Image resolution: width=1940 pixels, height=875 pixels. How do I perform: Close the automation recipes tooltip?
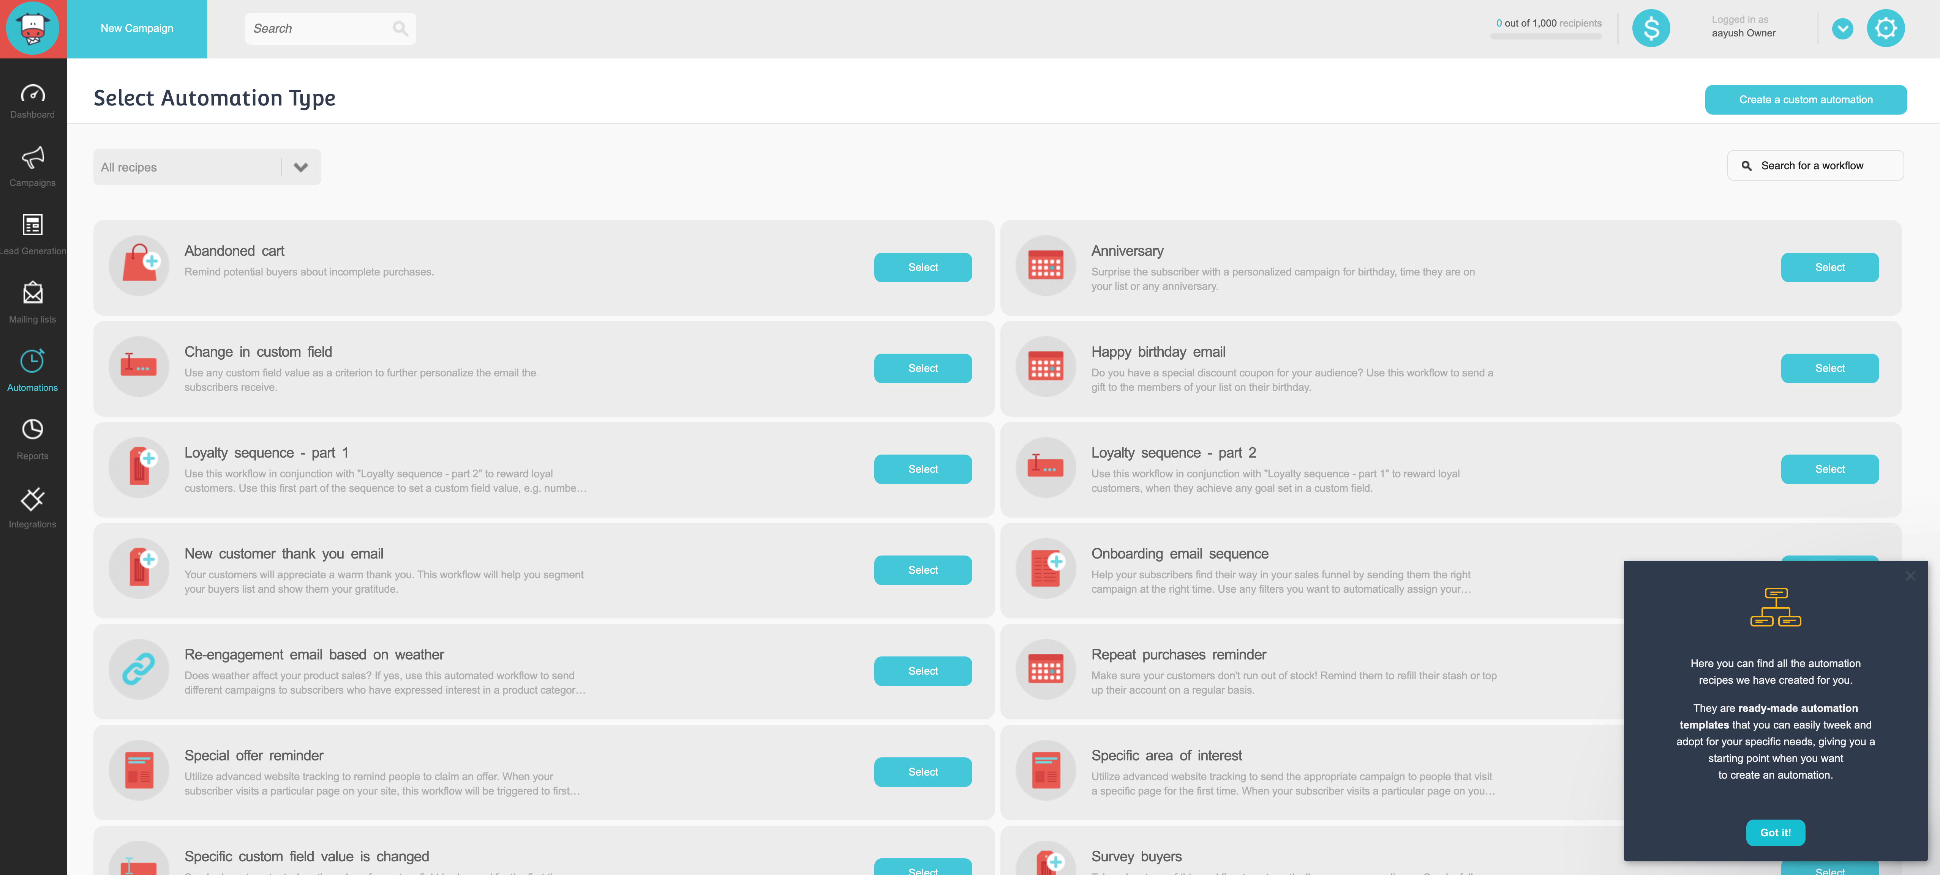(1910, 576)
